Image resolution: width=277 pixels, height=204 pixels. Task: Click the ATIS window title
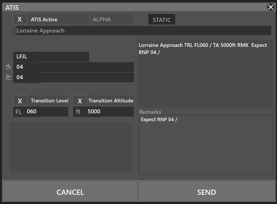12,7
